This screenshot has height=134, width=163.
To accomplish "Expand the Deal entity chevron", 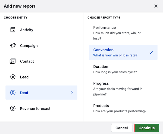I will 72,93.
